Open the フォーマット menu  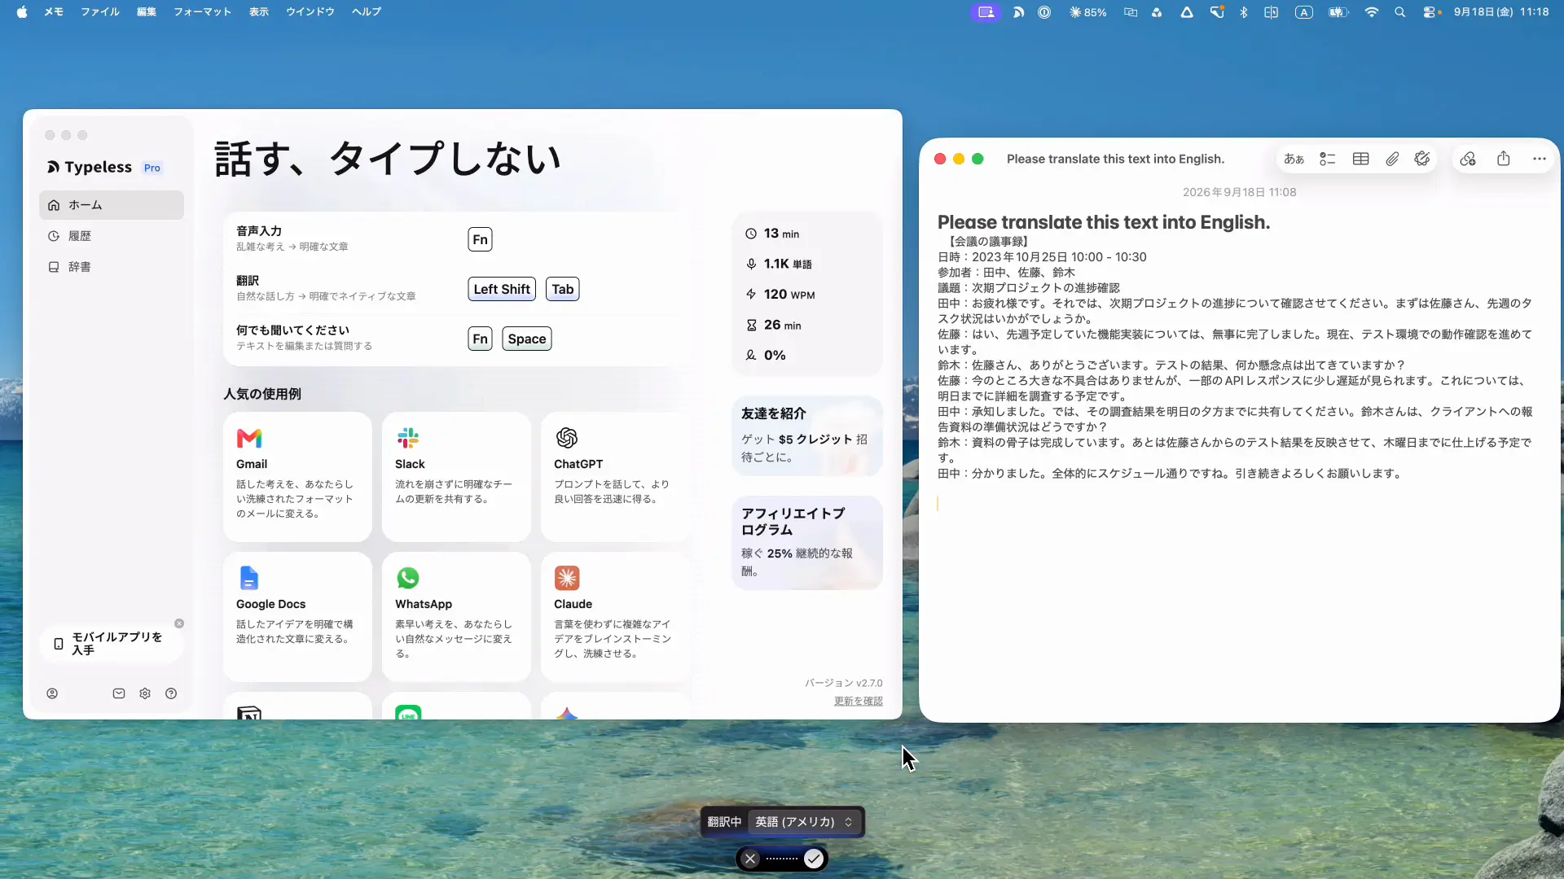click(202, 12)
